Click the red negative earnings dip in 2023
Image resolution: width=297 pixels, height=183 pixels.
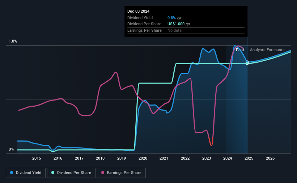click(x=211, y=142)
